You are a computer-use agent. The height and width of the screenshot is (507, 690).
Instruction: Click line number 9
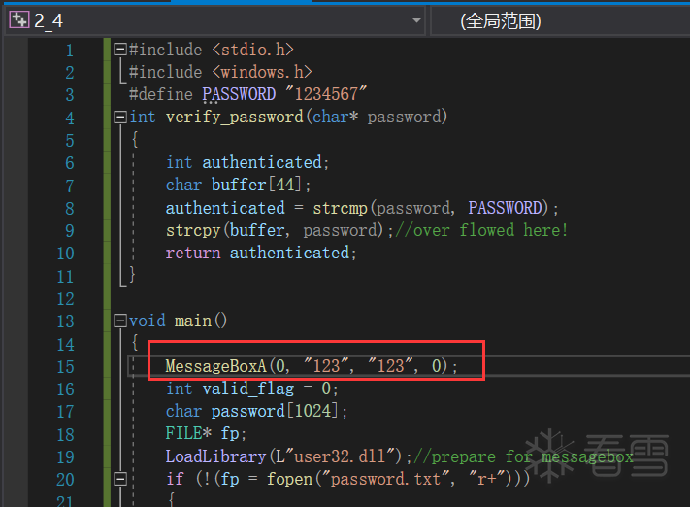[x=70, y=231]
